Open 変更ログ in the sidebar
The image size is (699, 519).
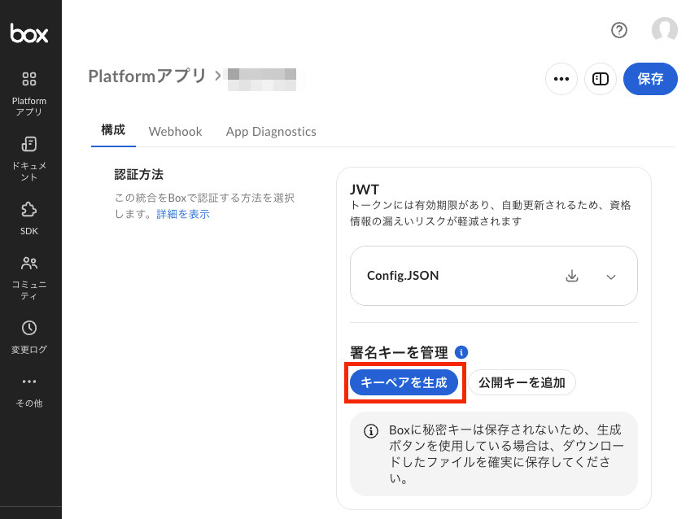coord(29,338)
